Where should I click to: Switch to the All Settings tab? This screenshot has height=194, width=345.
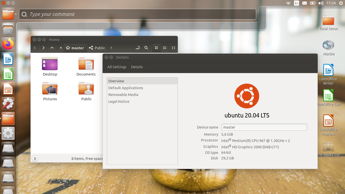pyautogui.click(x=117, y=67)
